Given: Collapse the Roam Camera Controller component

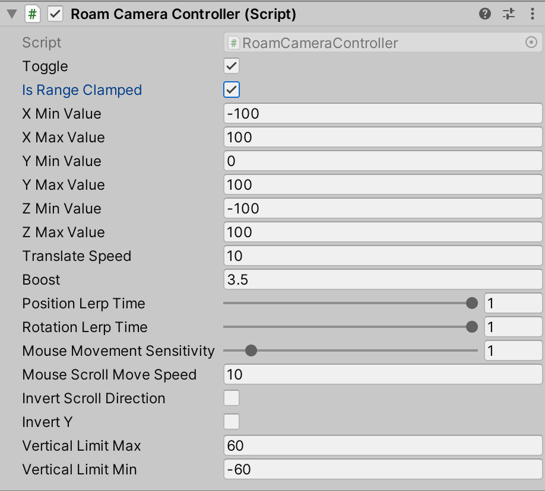Looking at the screenshot, I should pos(11,13).
